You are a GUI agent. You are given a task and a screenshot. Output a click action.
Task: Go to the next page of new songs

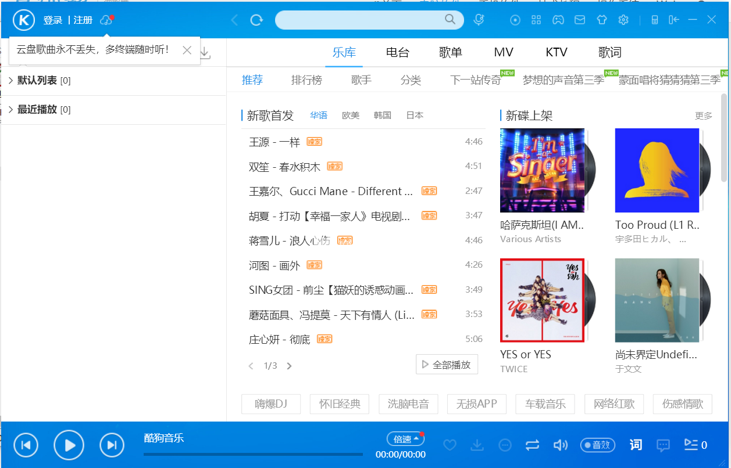pos(290,366)
